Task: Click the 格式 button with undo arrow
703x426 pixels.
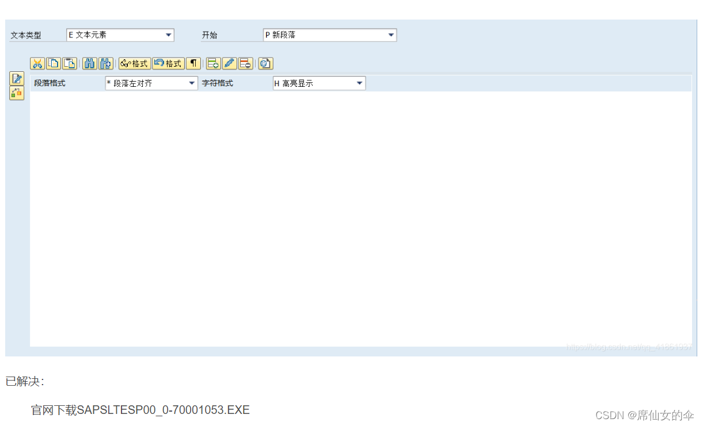Action: pyautogui.click(x=168, y=63)
